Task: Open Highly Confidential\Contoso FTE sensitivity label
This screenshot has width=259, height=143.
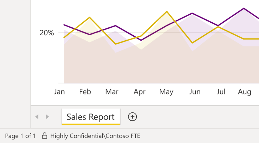Action: tap(95, 136)
